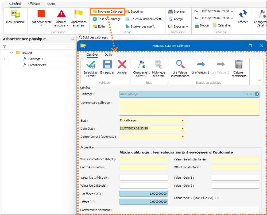Click Bloquer in the Historique group
Image resolution: width=267 pixels, height=215 pixels.
pos(202,25)
